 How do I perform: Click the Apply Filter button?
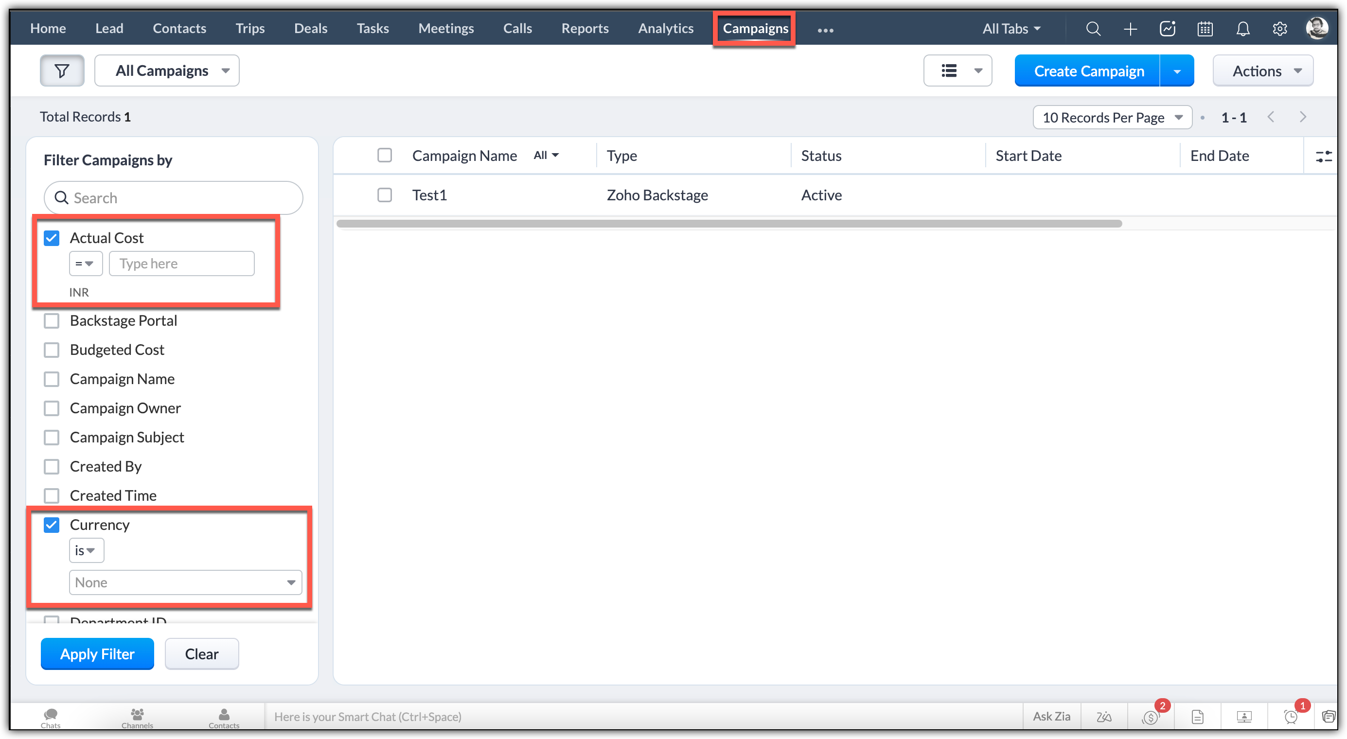pos(97,654)
